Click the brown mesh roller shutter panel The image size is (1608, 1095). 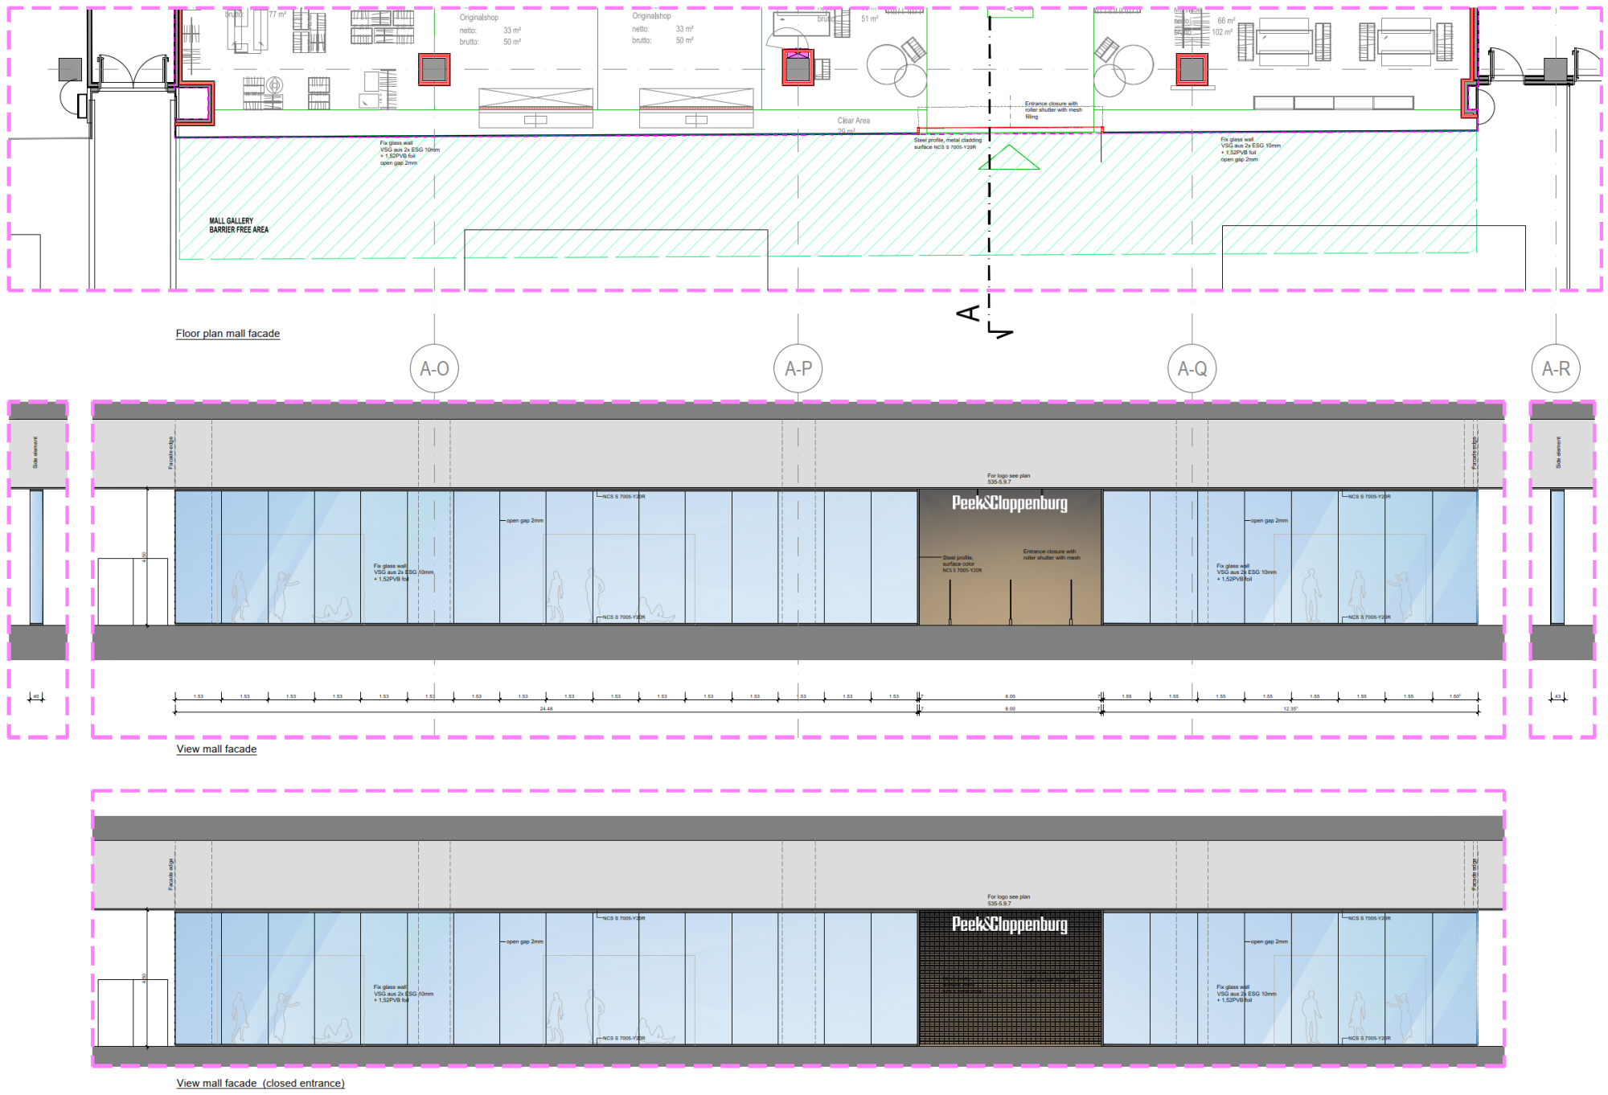click(1010, 997)
